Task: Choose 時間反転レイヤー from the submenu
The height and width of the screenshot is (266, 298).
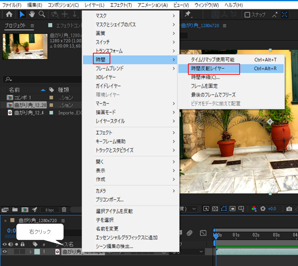Action: [x=208, y=69]
